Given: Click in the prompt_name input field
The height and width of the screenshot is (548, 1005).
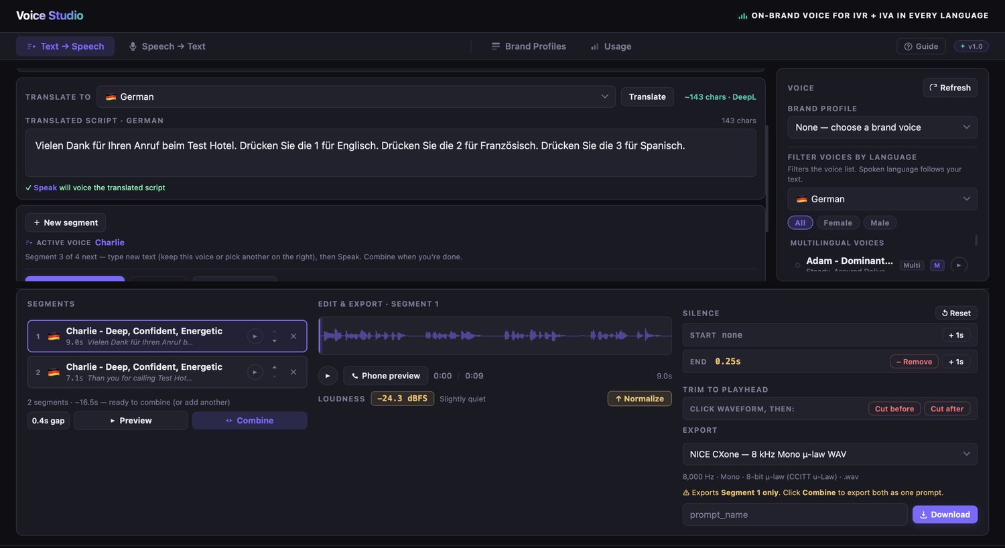Looking at the screenshot, I should point(795,515).
